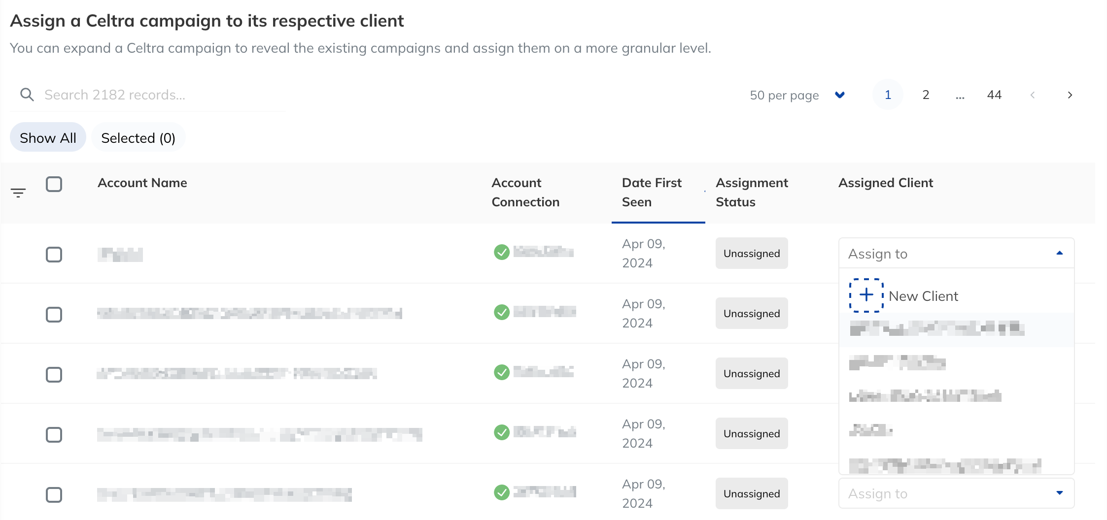Click green connection check in third row

click(502, 372)
